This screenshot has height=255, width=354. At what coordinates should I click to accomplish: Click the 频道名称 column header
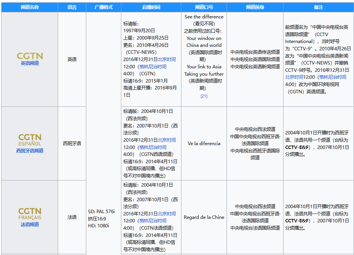pos(30,7)
